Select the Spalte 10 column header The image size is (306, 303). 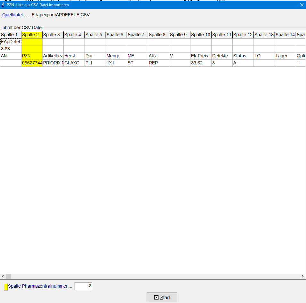point(201,35)
